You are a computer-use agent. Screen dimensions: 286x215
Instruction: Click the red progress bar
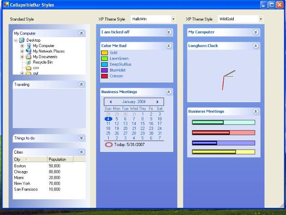point(223,133)
